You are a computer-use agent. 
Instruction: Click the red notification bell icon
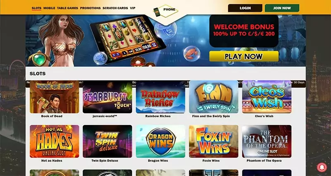[322, 167]
